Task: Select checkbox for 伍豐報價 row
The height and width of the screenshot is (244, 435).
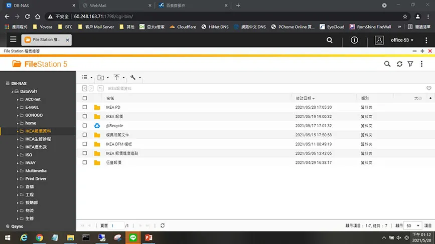Action: click(85, 162)
